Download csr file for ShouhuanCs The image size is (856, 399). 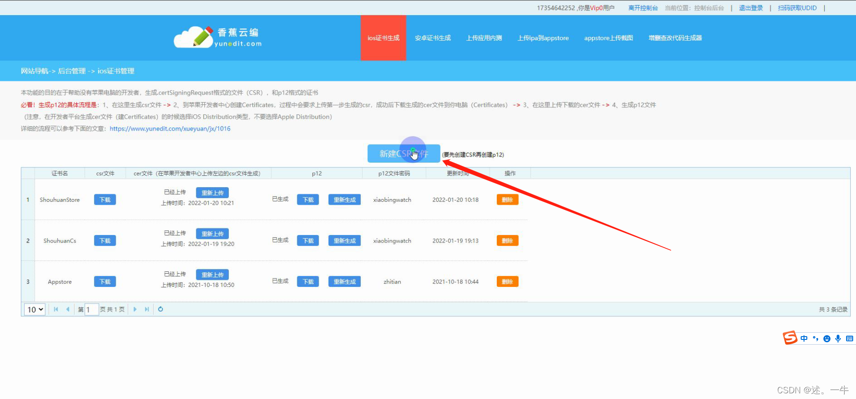point(105,241)
